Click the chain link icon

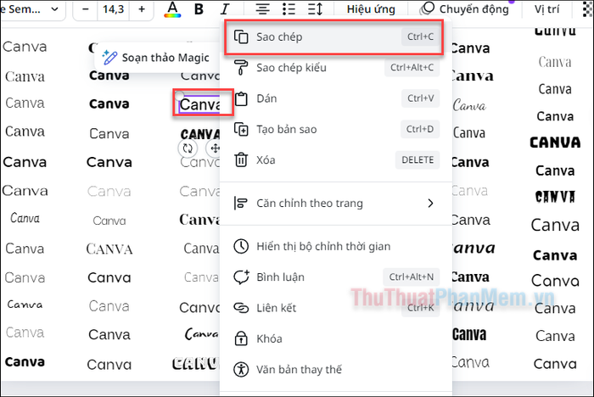coord(241,308)
